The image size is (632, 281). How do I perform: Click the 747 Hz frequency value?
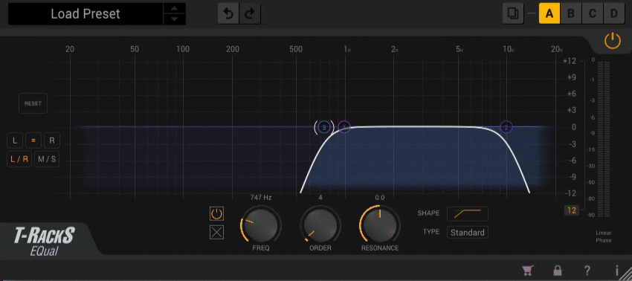click(x=261, y=198)
